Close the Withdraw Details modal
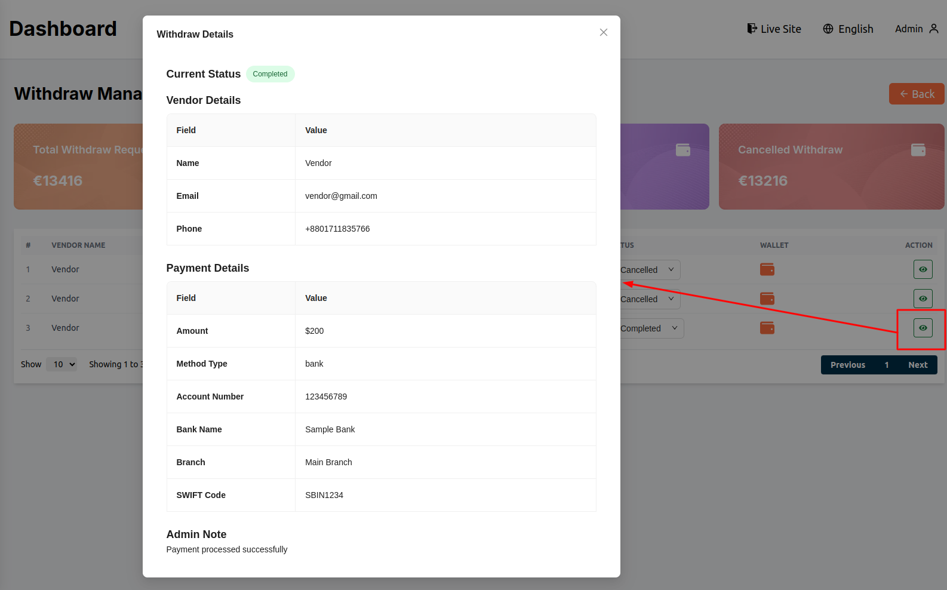The height and width of the screenshot is (590, 947). tap(603, 32)
